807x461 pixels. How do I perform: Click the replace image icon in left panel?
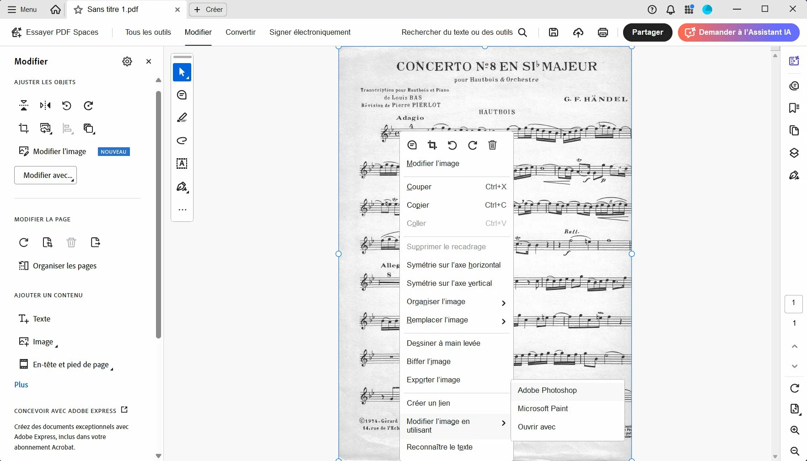[x=46, y=129]
